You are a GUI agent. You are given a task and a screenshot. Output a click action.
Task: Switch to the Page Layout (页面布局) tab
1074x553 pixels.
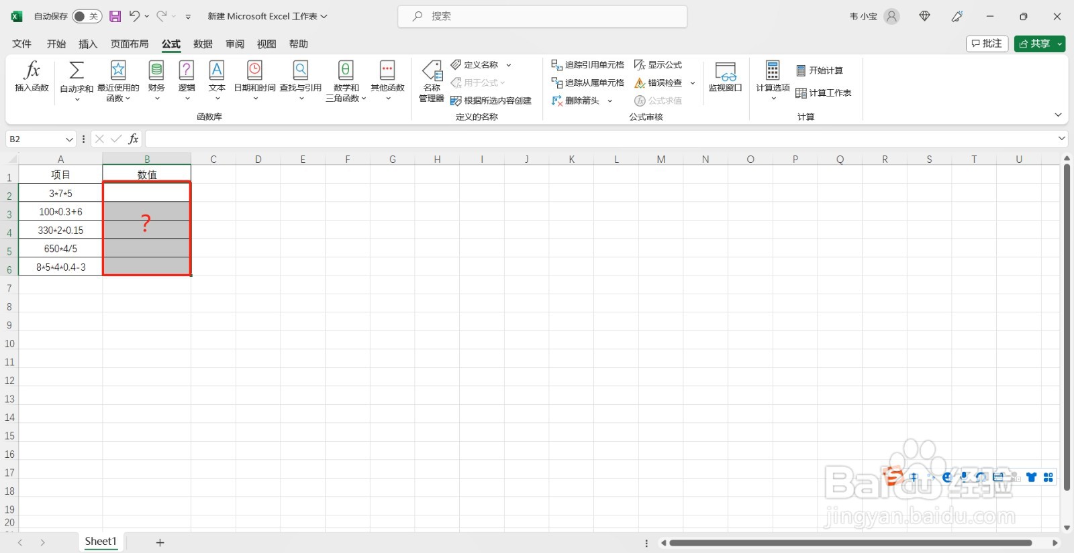[130, 44]
